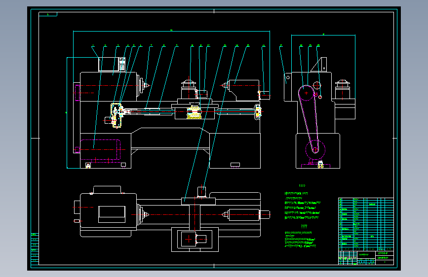The height and width of the screenshot is (277, 428).
Task: Select the yellow hatched ball screw nut
Action: pos(194,112)
